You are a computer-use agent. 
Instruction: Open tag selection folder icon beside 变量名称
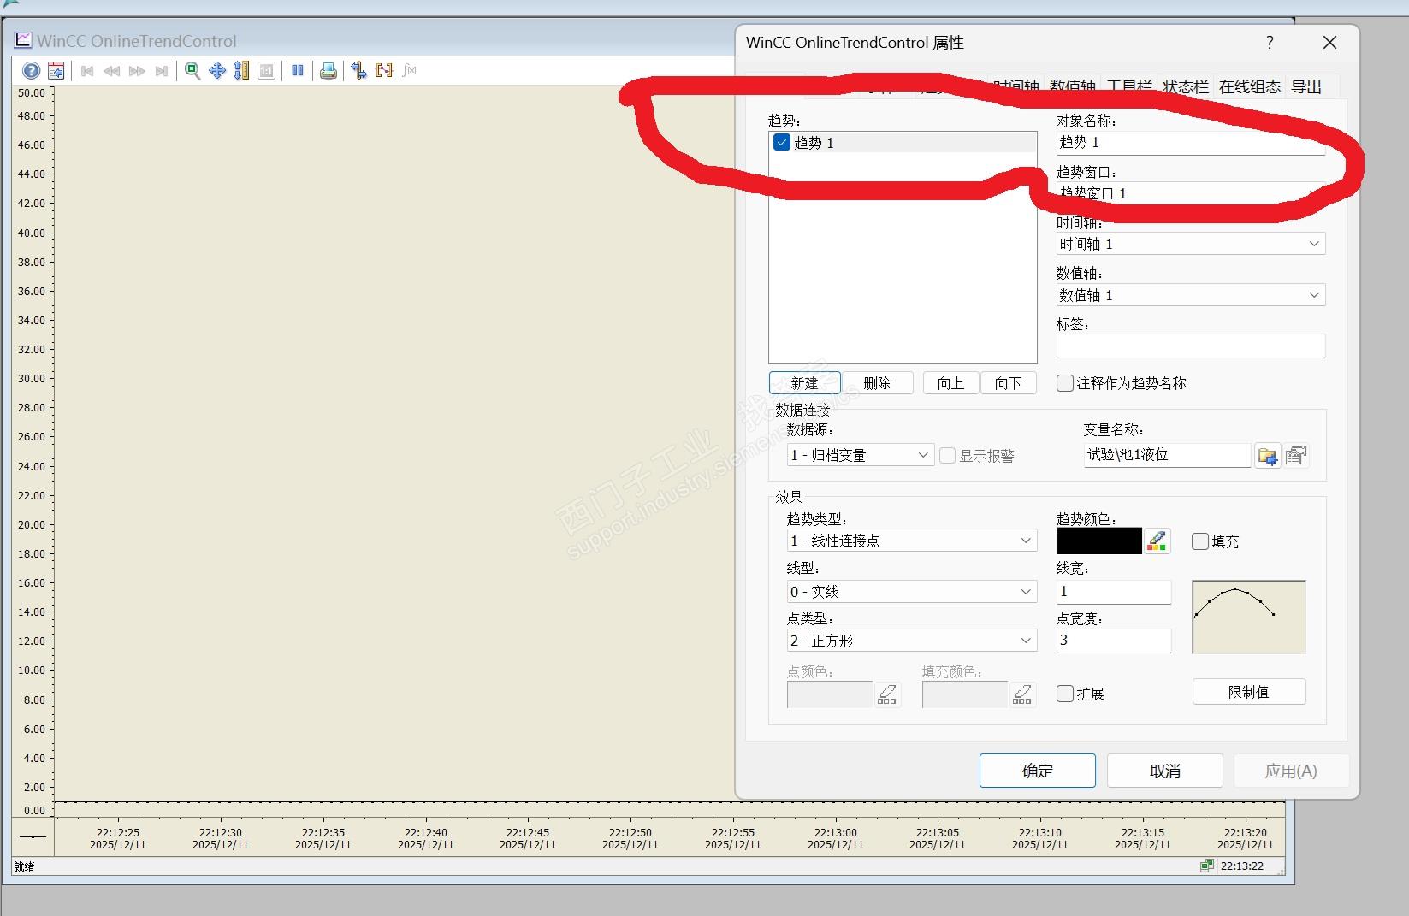click(x=1267, y=456)
